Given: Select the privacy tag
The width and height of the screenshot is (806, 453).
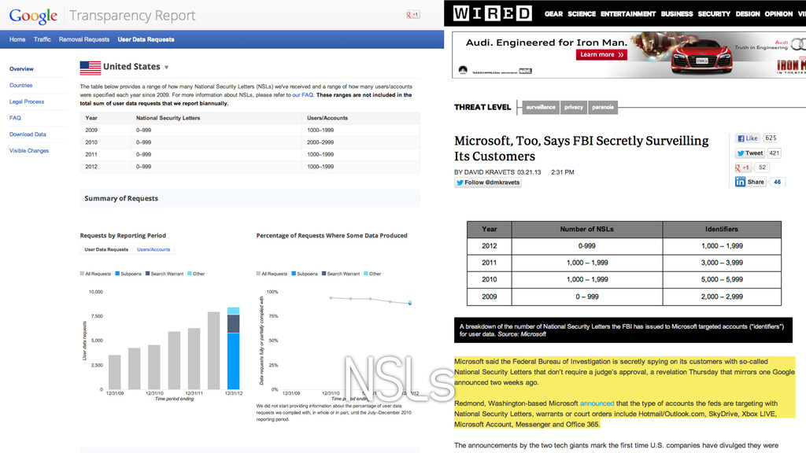Looking at the screenshot, I should click(574, 107).
